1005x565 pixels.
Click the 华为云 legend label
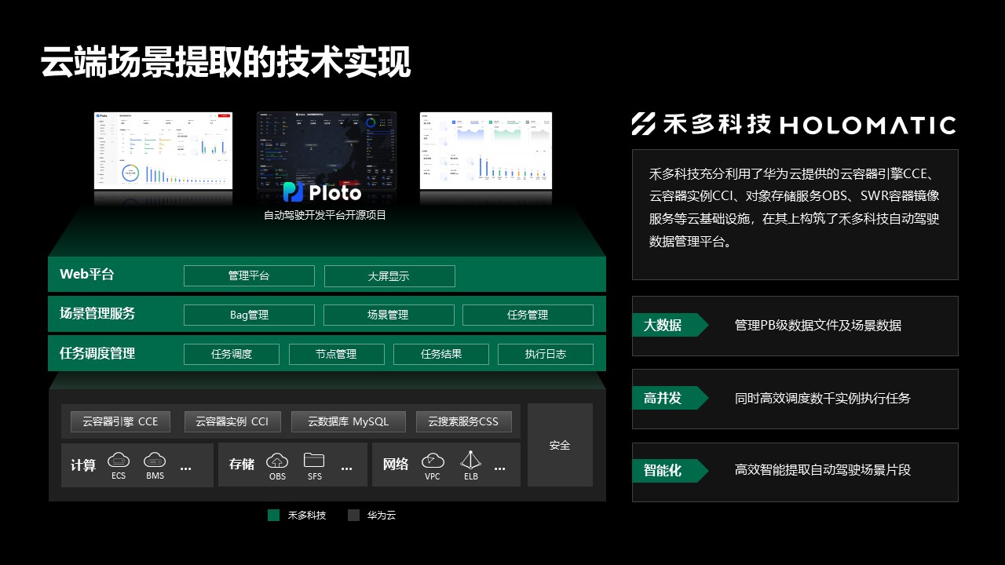tap(382, 516)
